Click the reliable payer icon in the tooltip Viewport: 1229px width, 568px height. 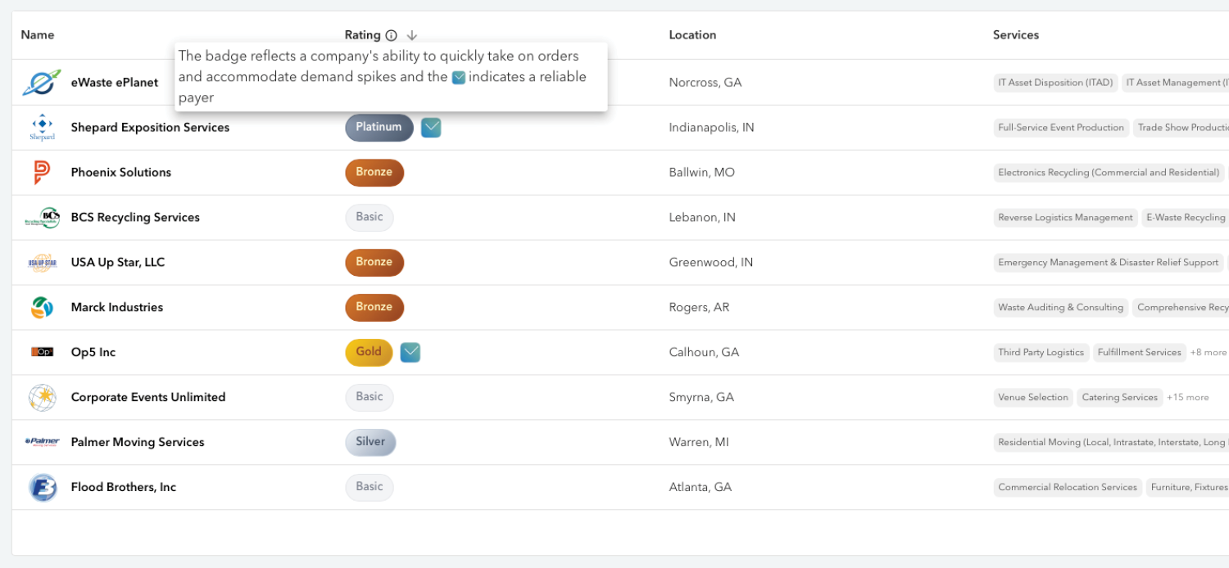(459, 78)
